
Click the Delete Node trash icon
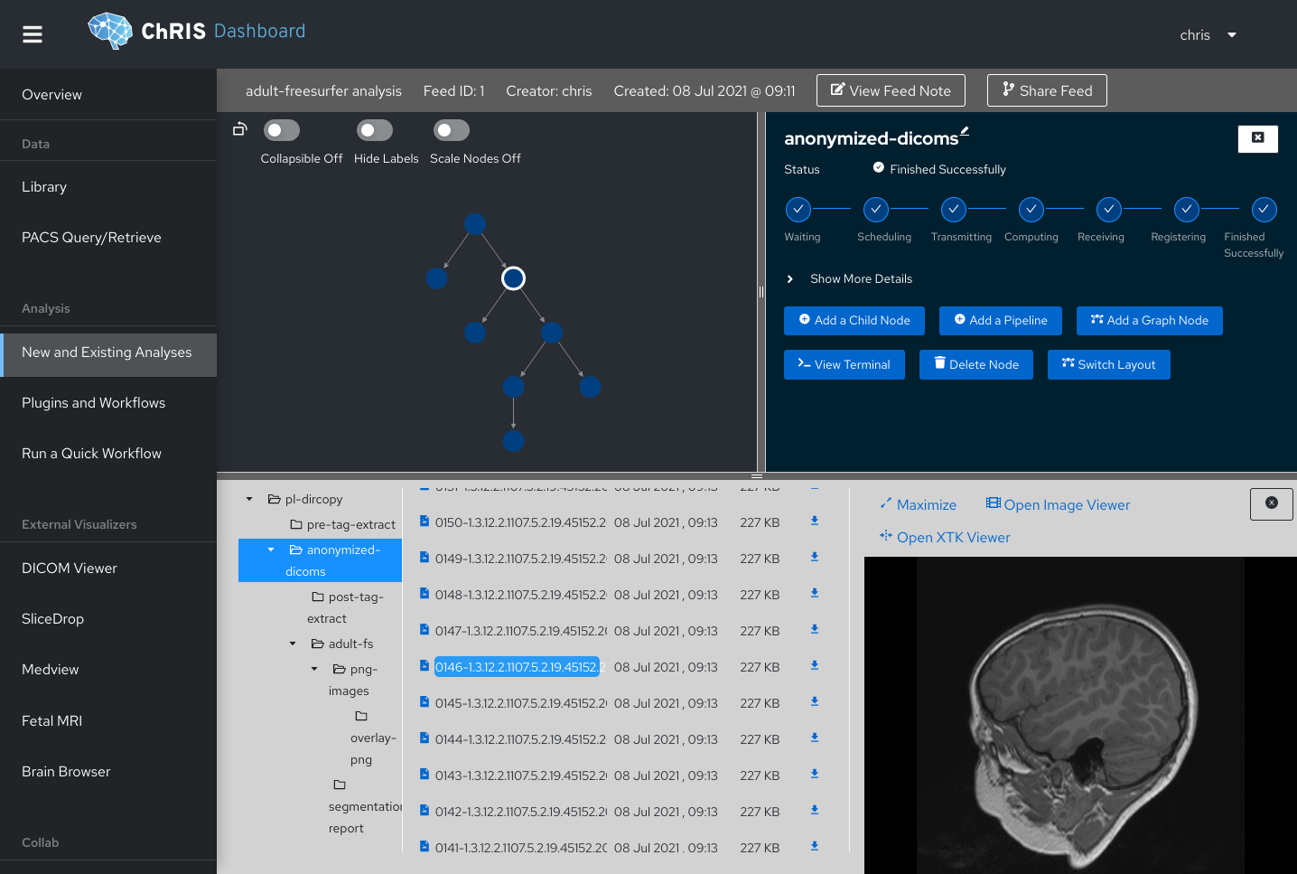point(942,364)
